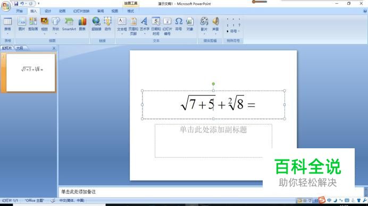Click the green rotation handle of title box

[213, 84]
